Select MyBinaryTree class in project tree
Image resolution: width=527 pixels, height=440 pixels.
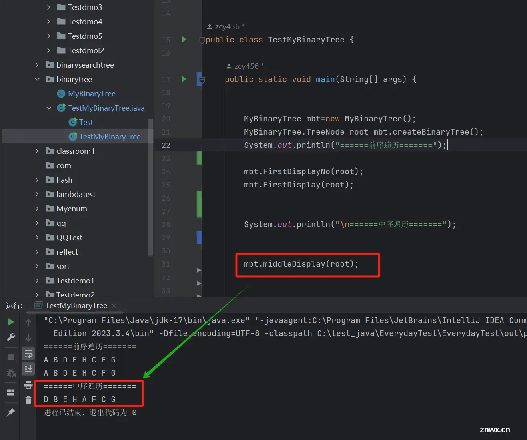(x=92, y=94)
